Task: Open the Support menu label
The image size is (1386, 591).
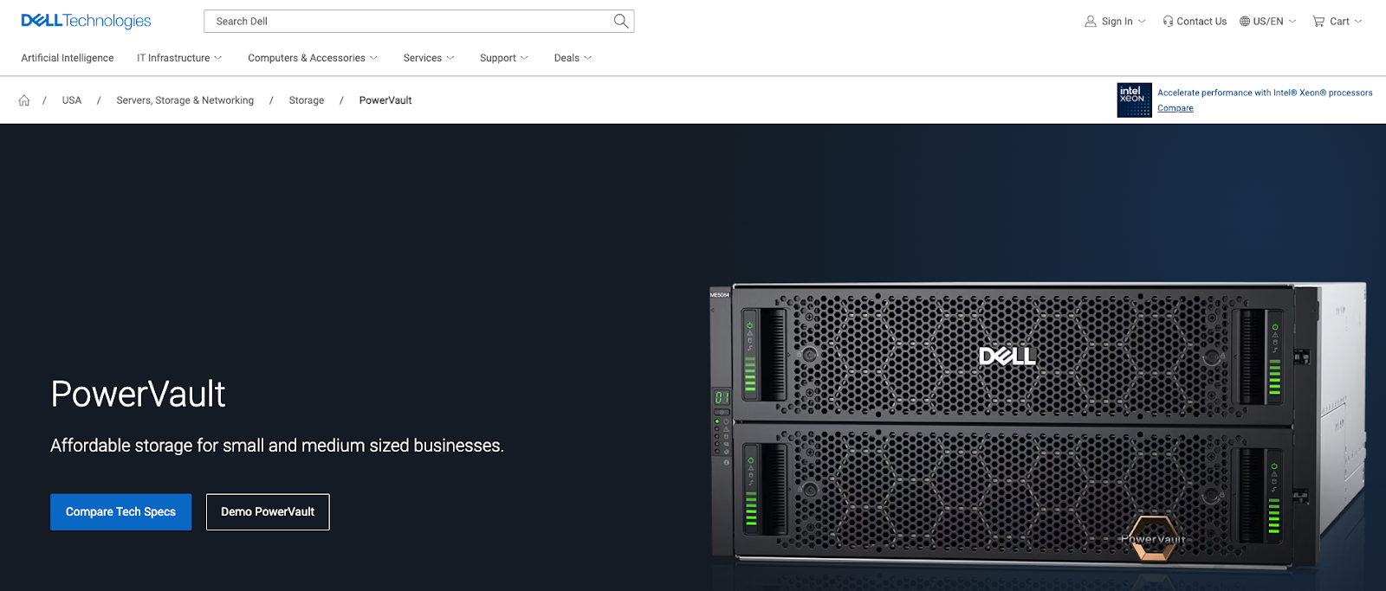Action: click(x=498, y=58)
